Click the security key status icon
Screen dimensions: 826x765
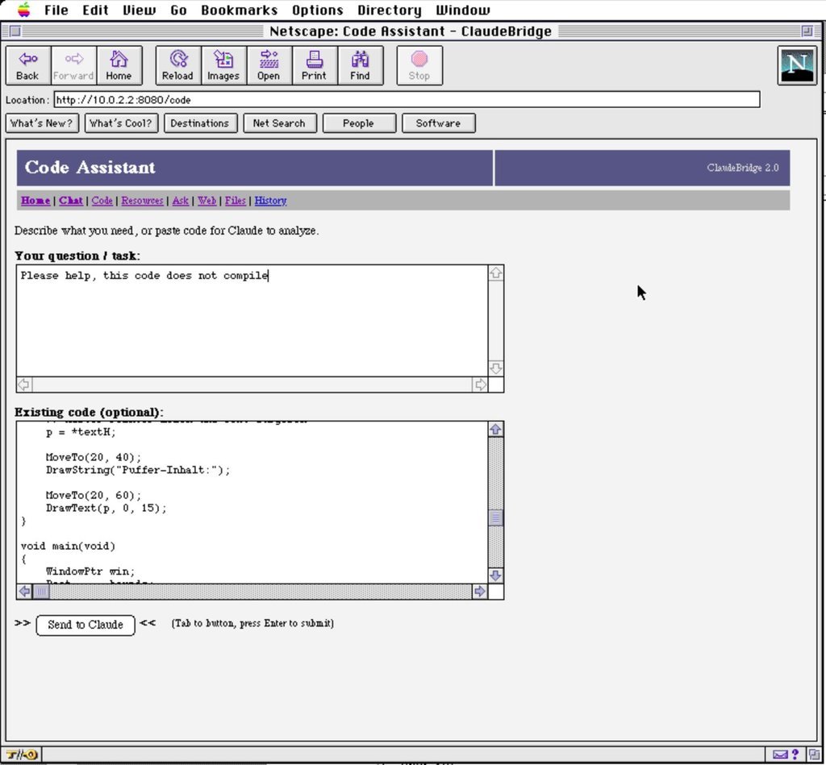point(21,755)
